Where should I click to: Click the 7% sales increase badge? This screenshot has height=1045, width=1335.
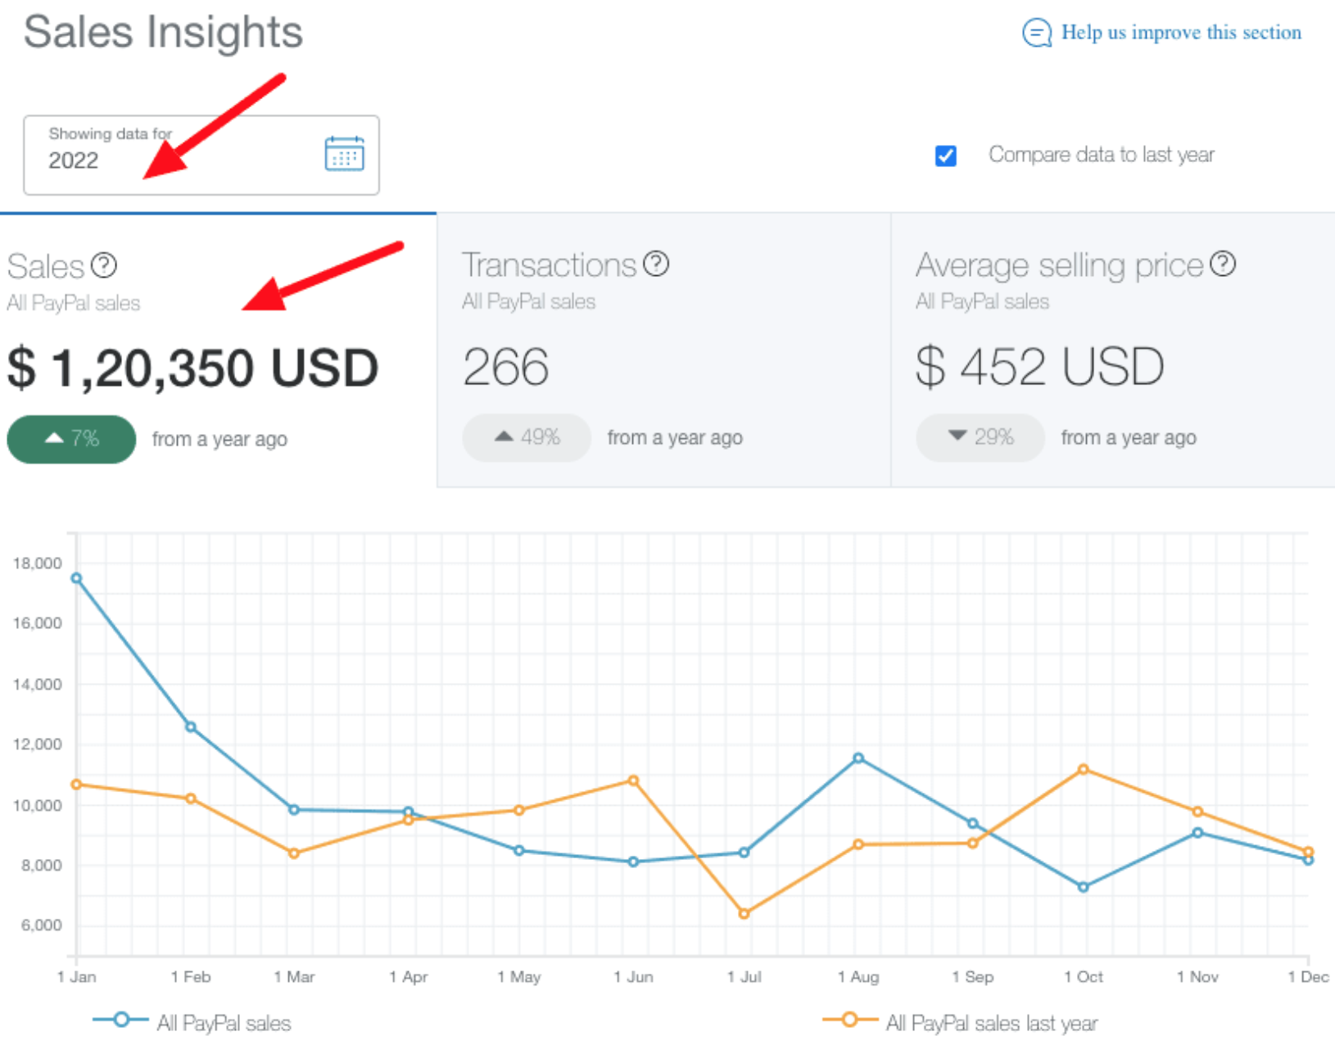(71, 439)
